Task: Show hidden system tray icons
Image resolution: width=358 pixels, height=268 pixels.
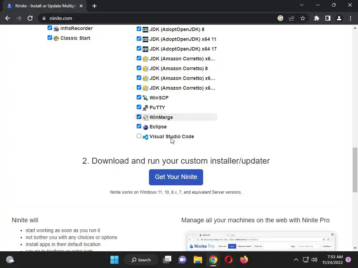Action: click(296, 260)
